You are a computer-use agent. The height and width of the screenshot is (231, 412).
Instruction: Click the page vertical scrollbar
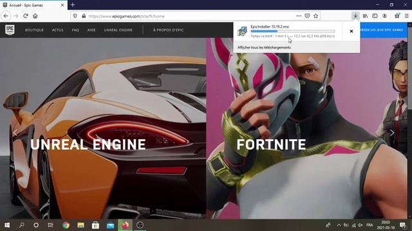coord(409,121)
